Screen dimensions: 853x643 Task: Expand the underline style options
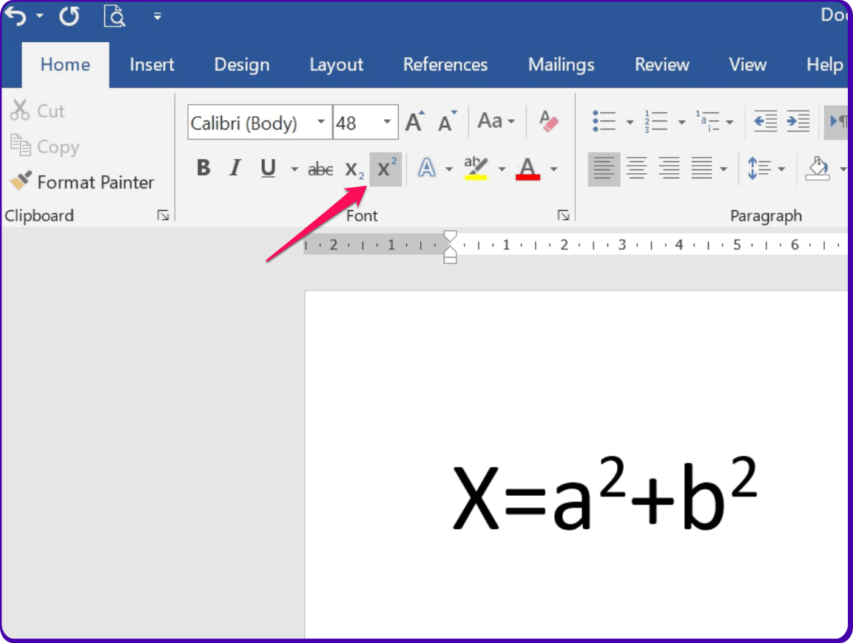click(294, 169)
